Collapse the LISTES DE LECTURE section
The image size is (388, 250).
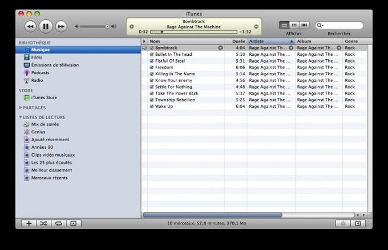pos(21,117)
